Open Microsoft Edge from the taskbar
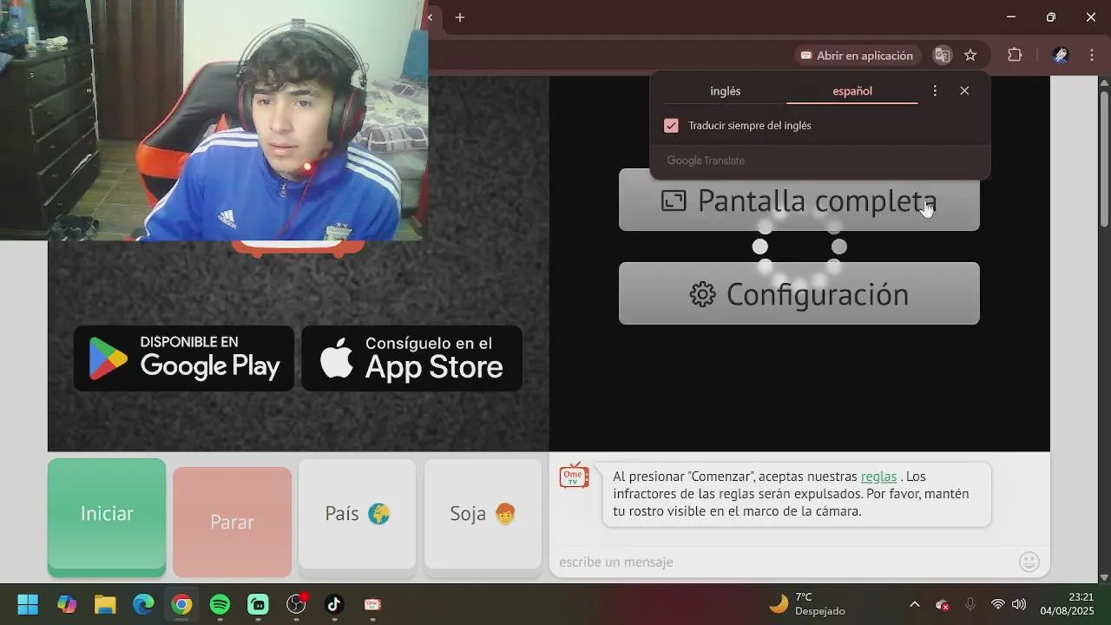Image resolution: width=1111 pixels, height=625 pixels. 143,604
